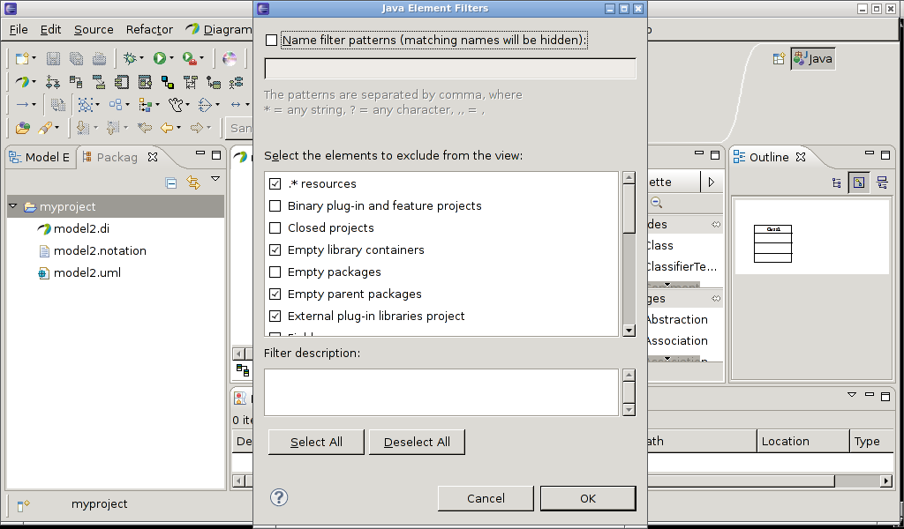Switch to Model Explorer tab
Screen dimensions: 904x529
(x=39, y=157)
